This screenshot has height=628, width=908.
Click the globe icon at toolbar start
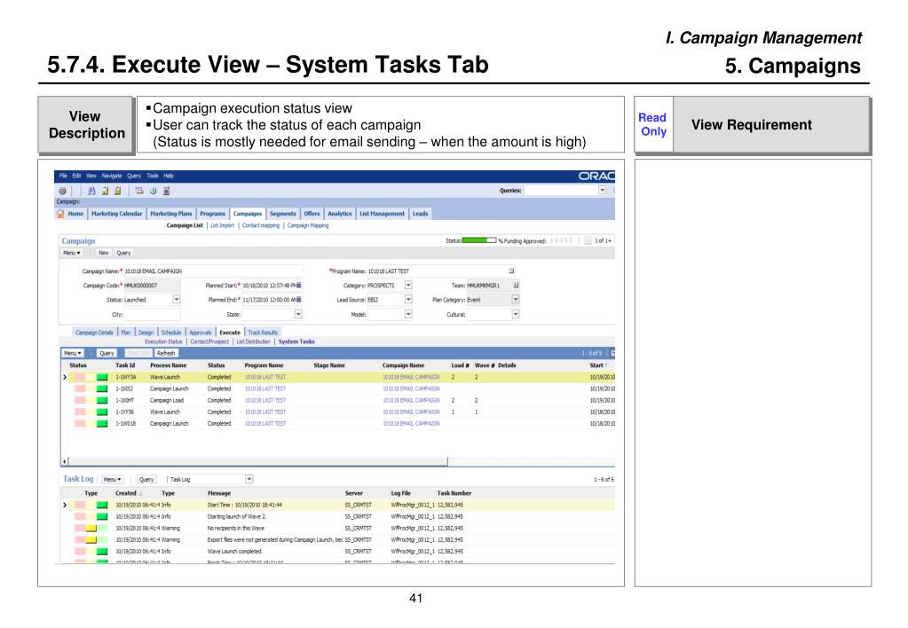pyautogui.click(x=64, y=190)
